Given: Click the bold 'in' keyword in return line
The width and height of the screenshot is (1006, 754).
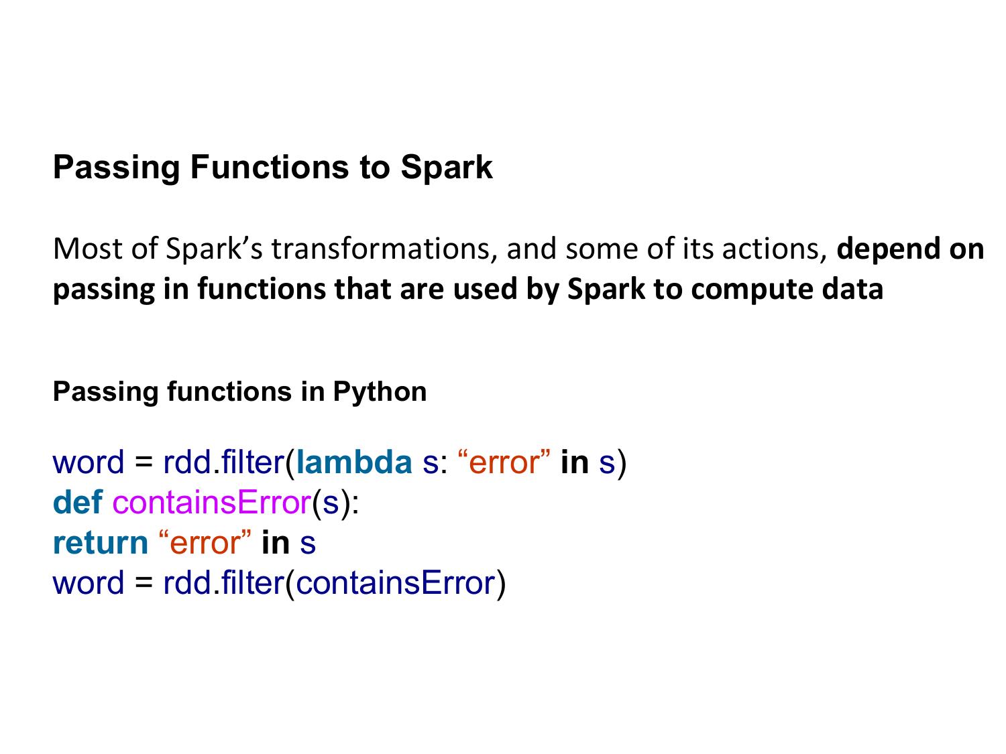Looking at the screenshot, I should (x=276, y=542).
